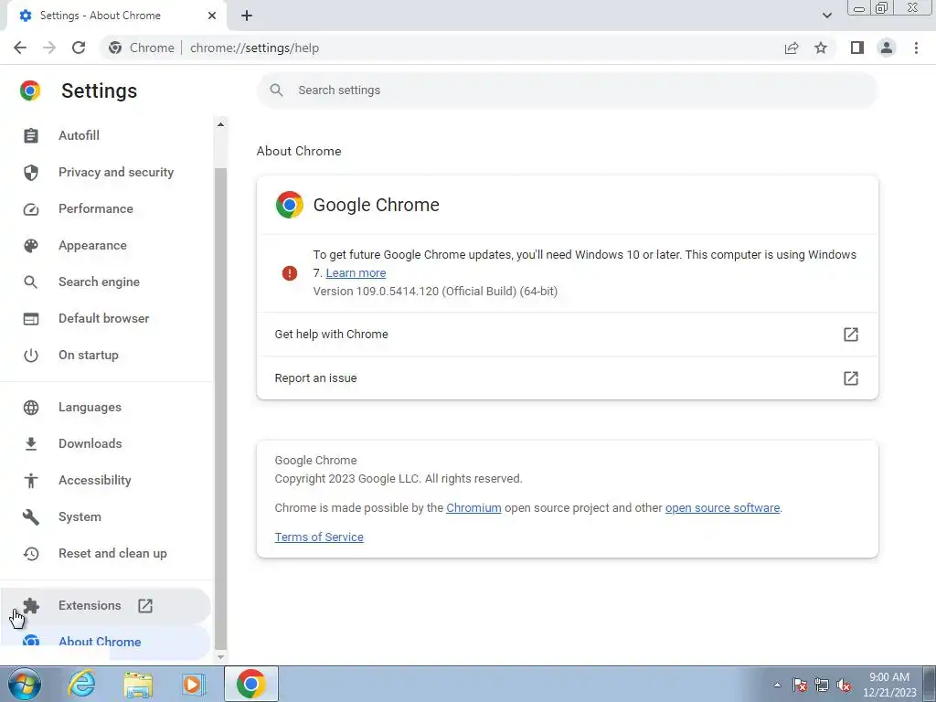This screenshot has width=936, height=702.
Task: Bookmark this tab with the star icon
Action: 821,48
